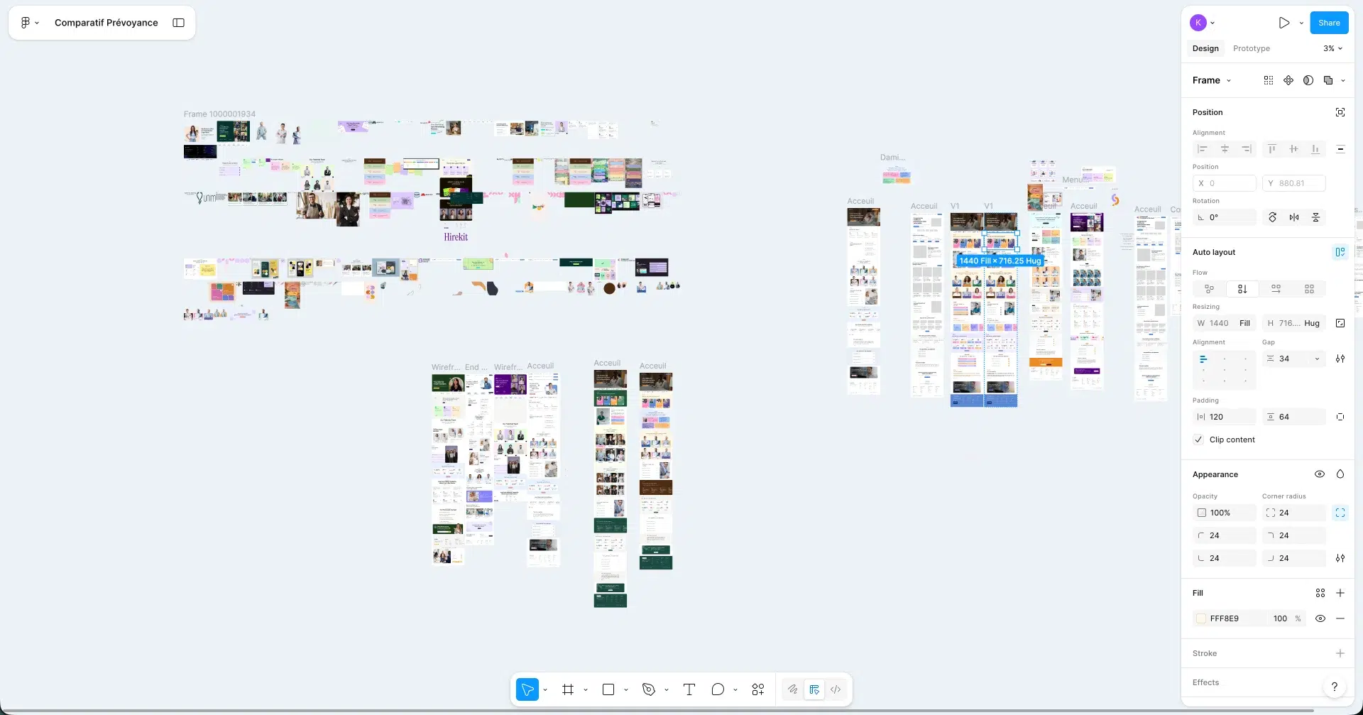Screen dimensions: 1363x715
Task: Open the Figma main menu dropdown
Action: tap(29, 23)
